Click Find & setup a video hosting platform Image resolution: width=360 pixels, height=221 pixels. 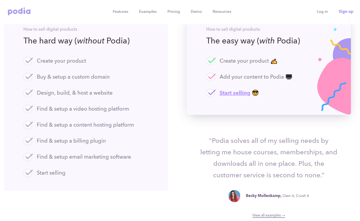[x=83, y=109]
